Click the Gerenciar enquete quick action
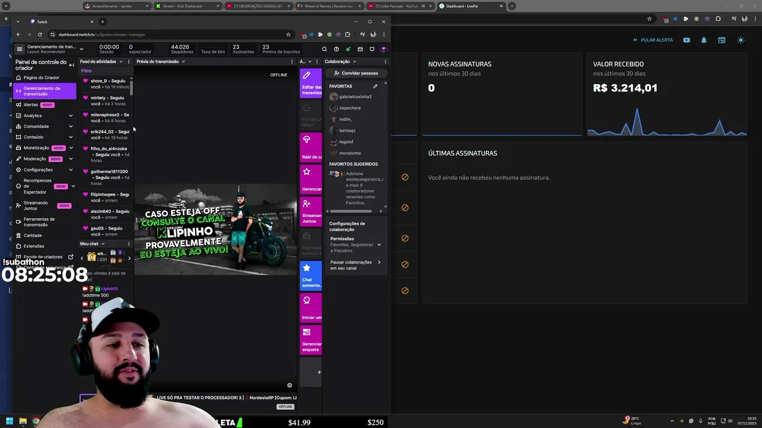Image resolution: width=762 pixels, height=428 pixels. point(311,339)
